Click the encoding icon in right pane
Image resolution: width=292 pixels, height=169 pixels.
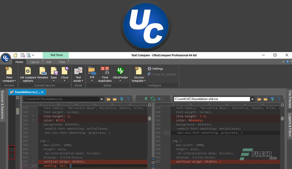coord(279,99)
